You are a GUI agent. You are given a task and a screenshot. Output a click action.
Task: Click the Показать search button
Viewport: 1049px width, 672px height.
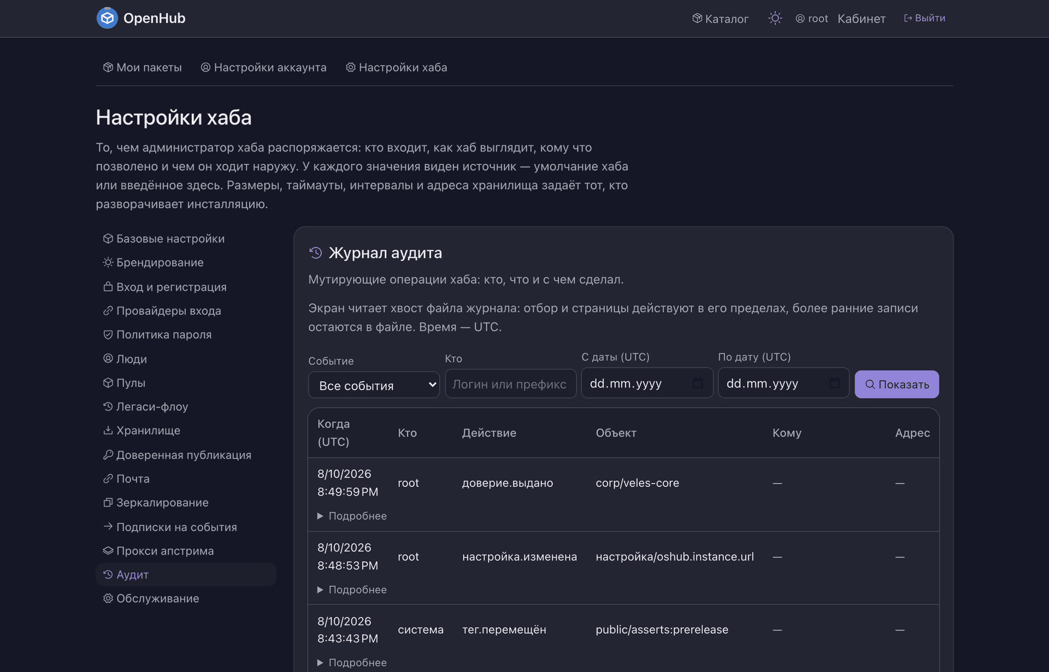897,385
